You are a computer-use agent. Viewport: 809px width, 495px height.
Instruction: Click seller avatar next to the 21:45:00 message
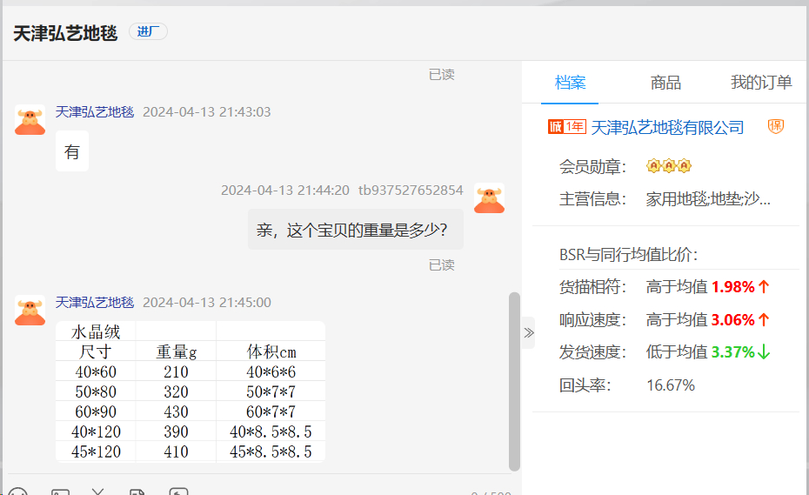[30, 311]
